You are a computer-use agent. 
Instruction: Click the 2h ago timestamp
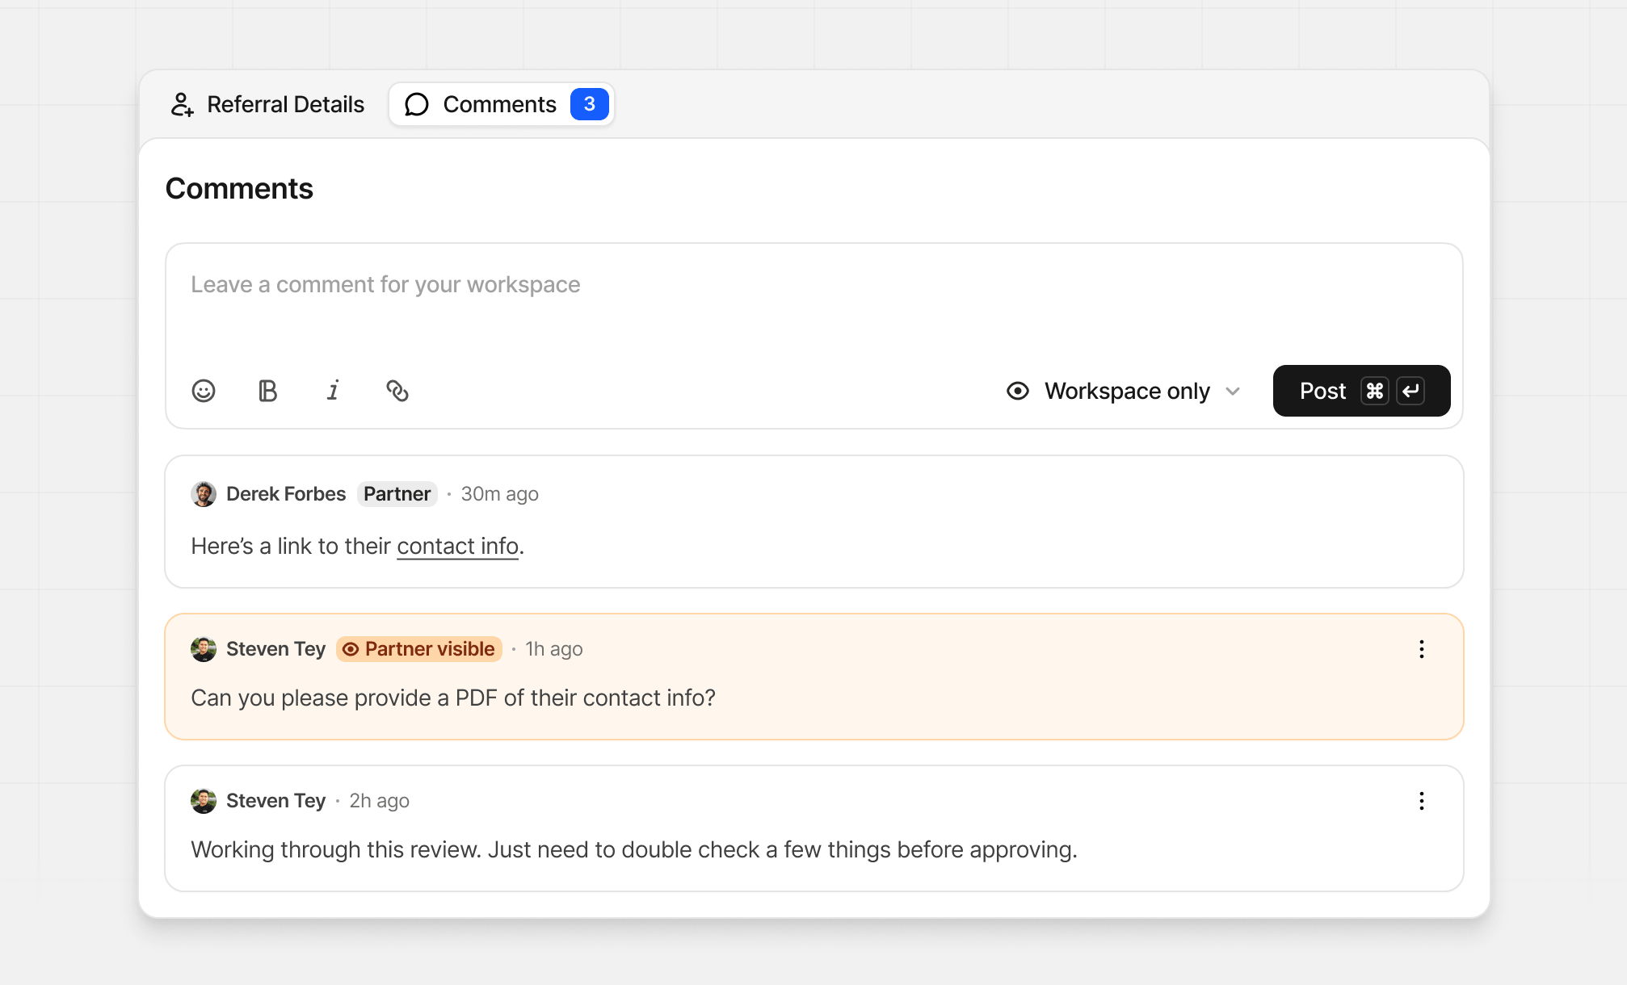coord(380,801)
